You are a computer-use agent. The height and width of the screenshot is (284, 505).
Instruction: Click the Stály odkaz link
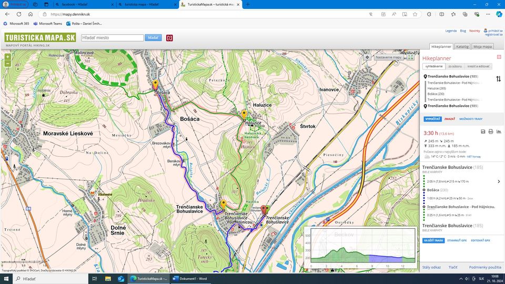point(431,267)
